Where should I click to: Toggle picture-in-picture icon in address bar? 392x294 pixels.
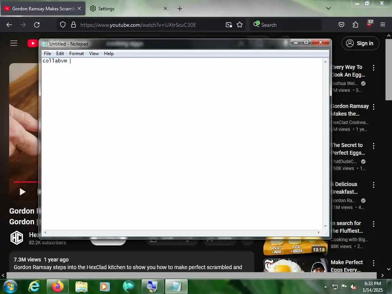point(229,25)
